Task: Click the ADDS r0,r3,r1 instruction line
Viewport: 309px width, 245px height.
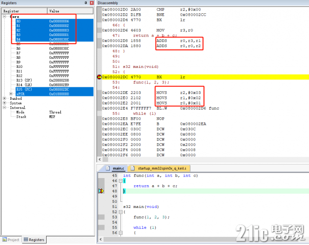Action: pos(151,40)
